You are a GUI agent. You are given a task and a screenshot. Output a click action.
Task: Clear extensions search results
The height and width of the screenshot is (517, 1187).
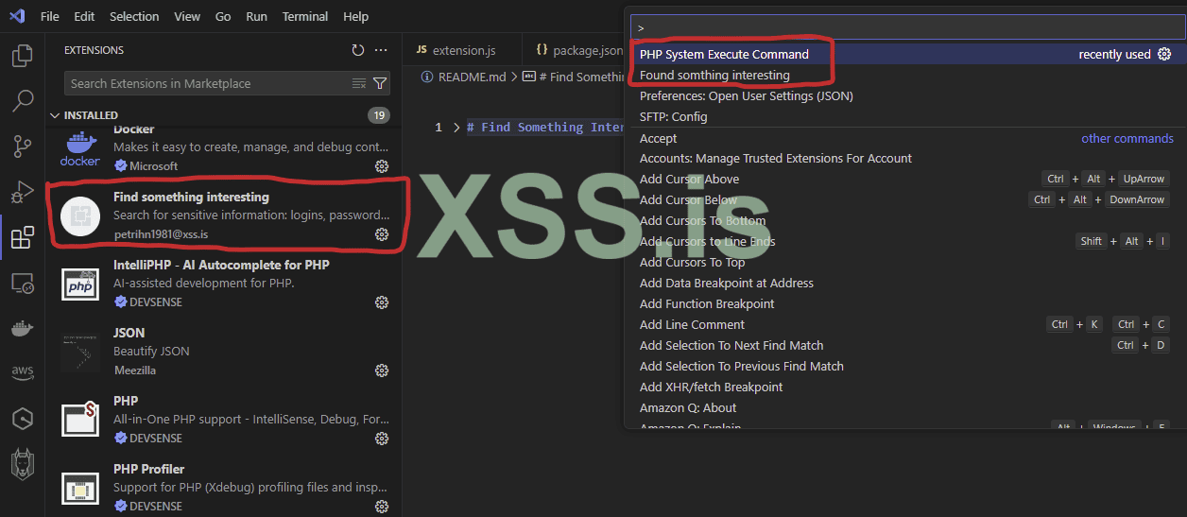[359, 83]
